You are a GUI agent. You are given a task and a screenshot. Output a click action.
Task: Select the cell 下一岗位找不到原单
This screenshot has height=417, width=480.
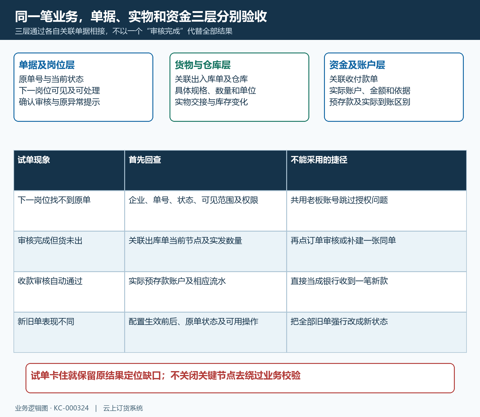pyautogui.click(x=69, y=211)
